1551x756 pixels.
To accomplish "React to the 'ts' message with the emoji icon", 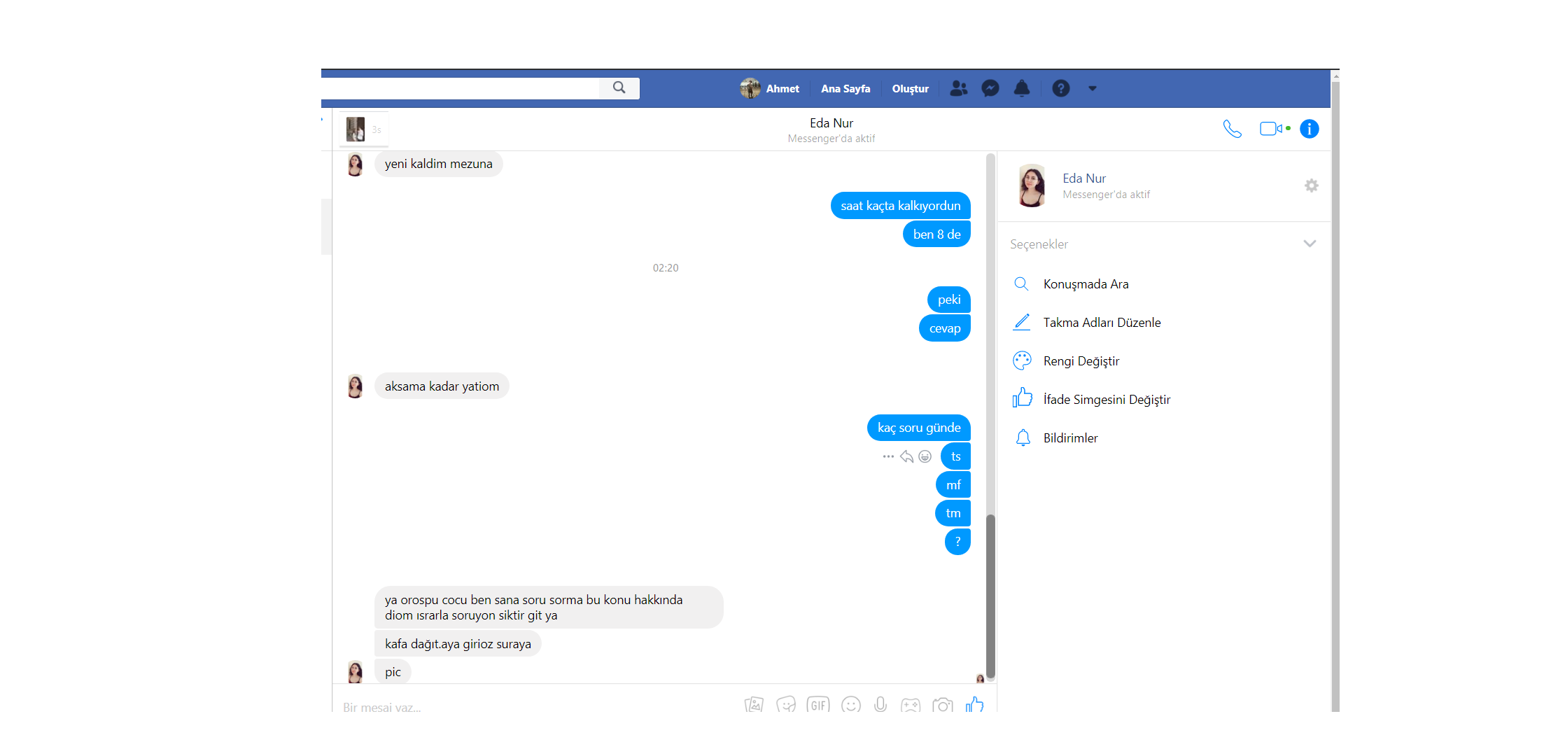I will pyautogui.click(x=925, y=456).
